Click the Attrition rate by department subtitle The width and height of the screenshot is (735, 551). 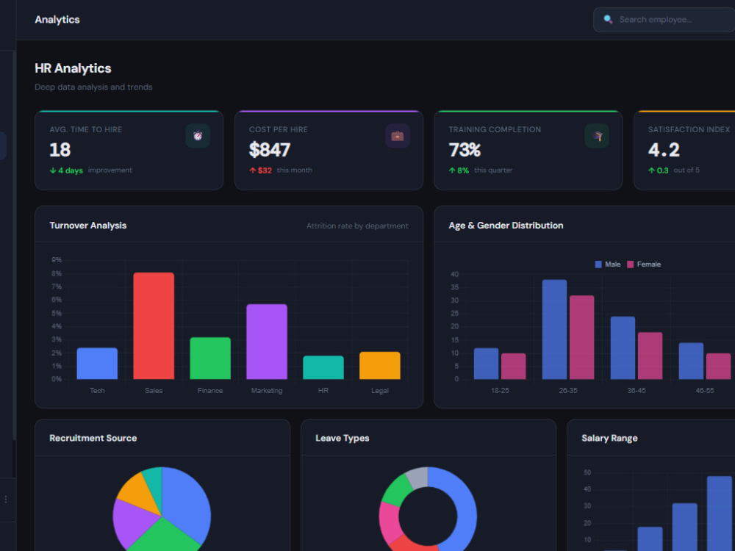coord(357,226)
